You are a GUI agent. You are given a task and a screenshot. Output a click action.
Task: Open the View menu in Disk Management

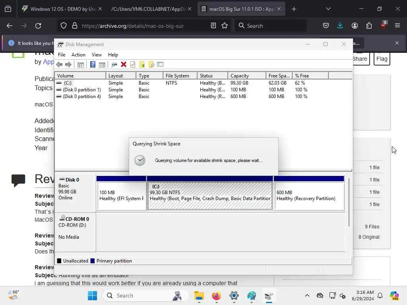click(97, 55)
